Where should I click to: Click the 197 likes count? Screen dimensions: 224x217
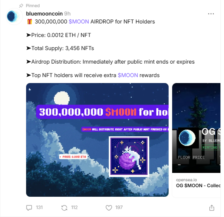(x=119, y=207)
